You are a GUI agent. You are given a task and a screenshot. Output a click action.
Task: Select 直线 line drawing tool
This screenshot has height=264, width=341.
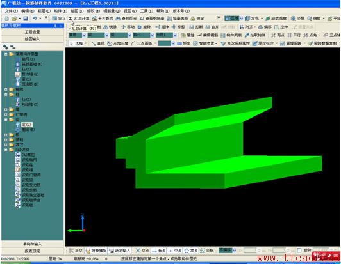click(x=98, y=43)
